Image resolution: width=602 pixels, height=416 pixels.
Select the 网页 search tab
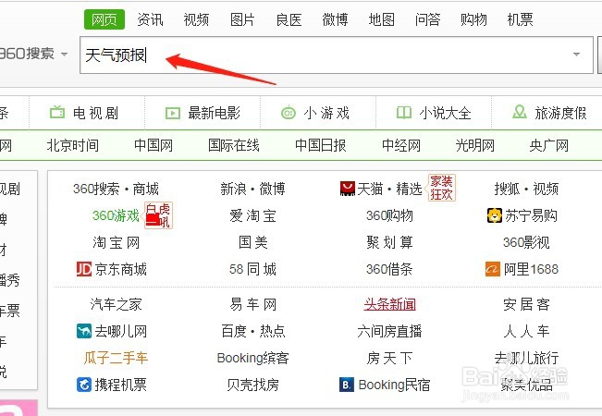click(104, 19)
